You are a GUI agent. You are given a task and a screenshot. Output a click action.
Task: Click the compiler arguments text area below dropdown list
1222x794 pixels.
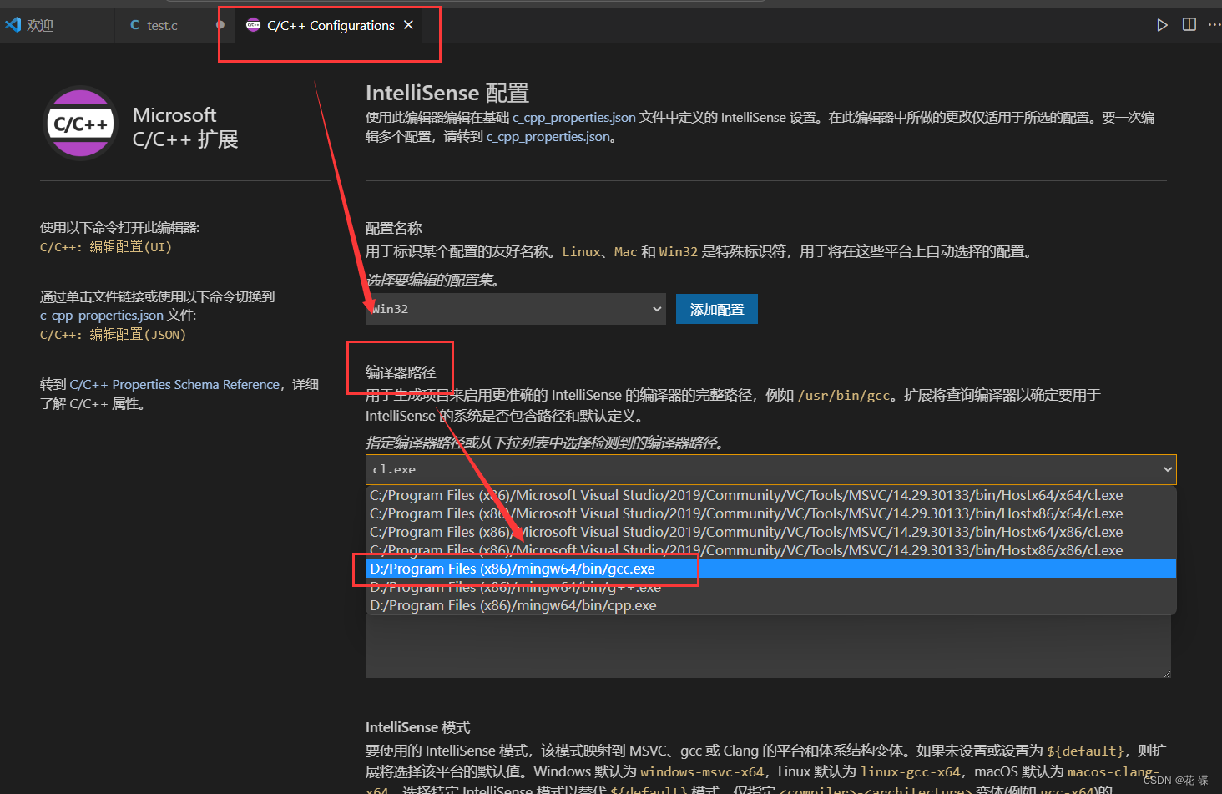768,647
